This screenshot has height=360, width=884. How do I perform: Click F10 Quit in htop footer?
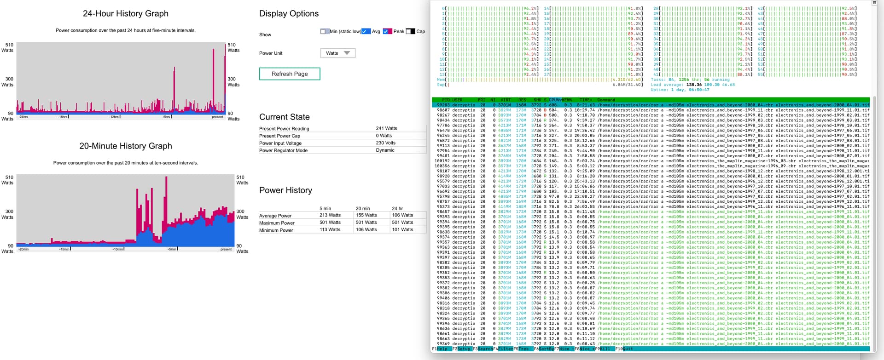pos(624,349)
